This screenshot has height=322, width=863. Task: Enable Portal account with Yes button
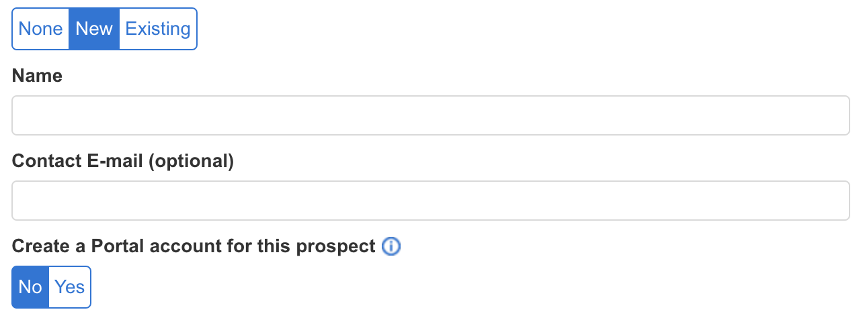pyautogui.click(x=70, y=287)
